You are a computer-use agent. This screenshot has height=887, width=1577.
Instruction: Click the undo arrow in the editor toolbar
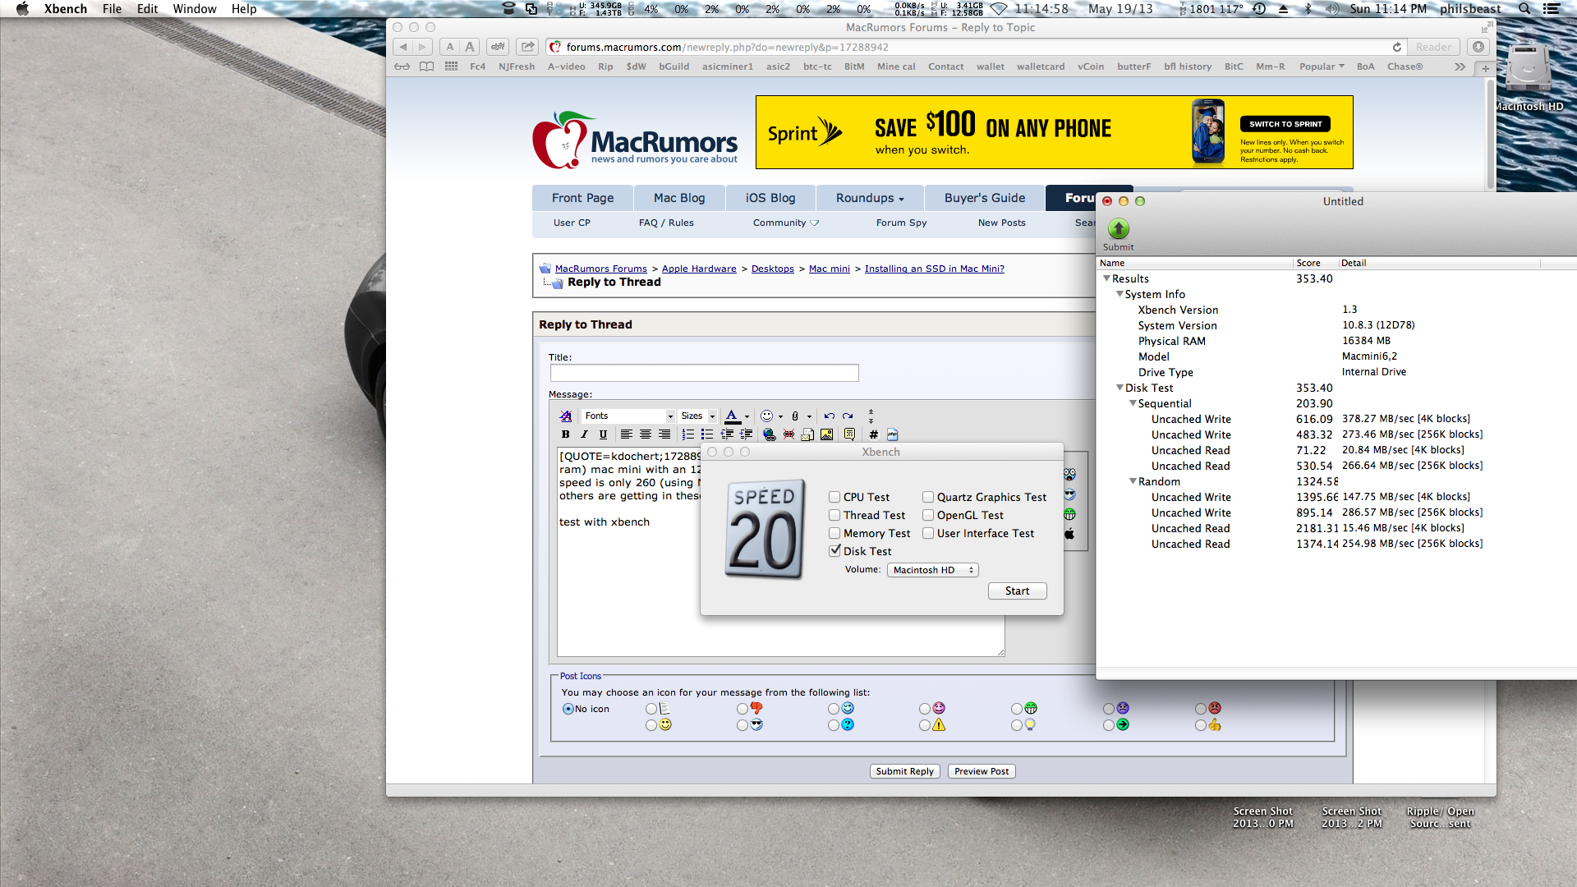point(829,416)
